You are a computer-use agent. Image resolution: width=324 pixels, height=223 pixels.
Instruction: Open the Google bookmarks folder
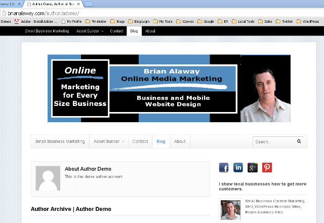[x=206, y=21]
